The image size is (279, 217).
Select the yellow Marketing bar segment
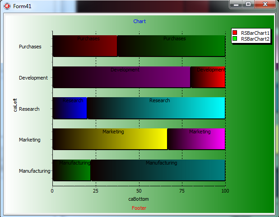pos(110,140)
